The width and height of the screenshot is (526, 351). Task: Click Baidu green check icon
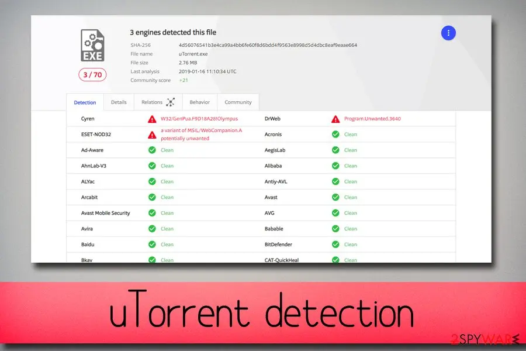(x=152, y=245)
